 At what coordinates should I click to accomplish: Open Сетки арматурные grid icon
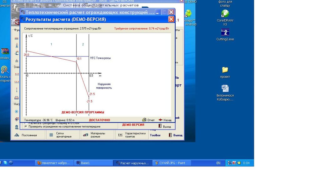tap(51, 135)
